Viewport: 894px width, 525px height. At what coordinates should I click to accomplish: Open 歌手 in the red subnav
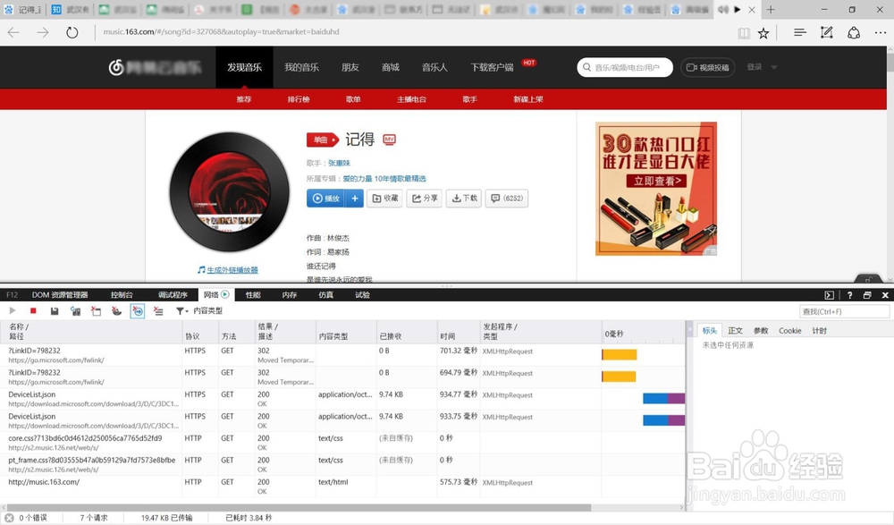pos(470,99)
